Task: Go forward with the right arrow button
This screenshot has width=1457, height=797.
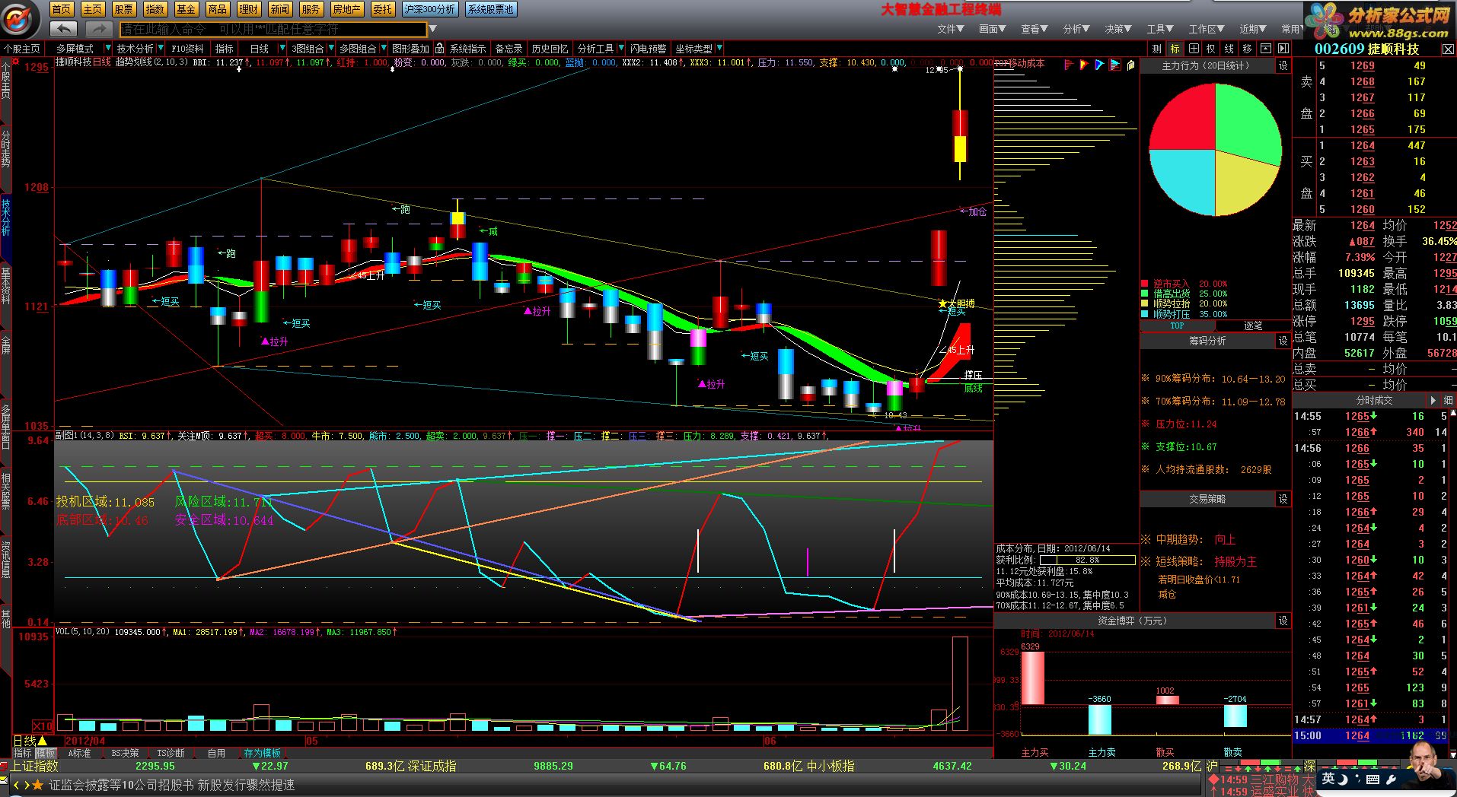Action: pos(98,29)
